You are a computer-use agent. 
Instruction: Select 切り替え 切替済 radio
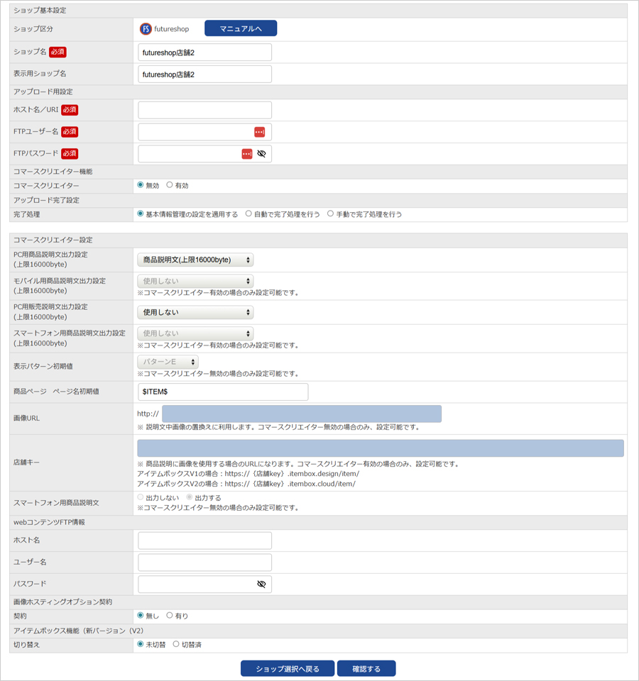click(176, 644)
